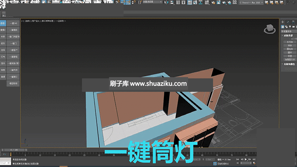297x167 pixels.
Task: Toggle the ribbon display
Action: [x=190, y=2]
